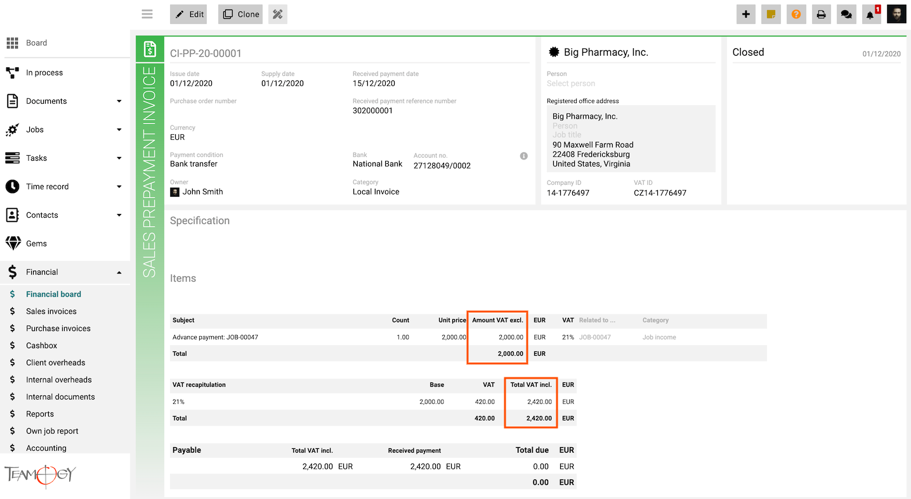Click the Edit button
Viewport: 911px width, 499px height.
[188, 14]
